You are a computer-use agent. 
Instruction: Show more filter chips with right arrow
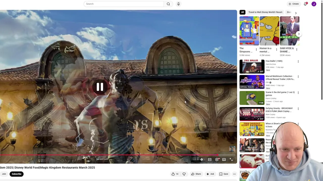(x=296, y=13)
